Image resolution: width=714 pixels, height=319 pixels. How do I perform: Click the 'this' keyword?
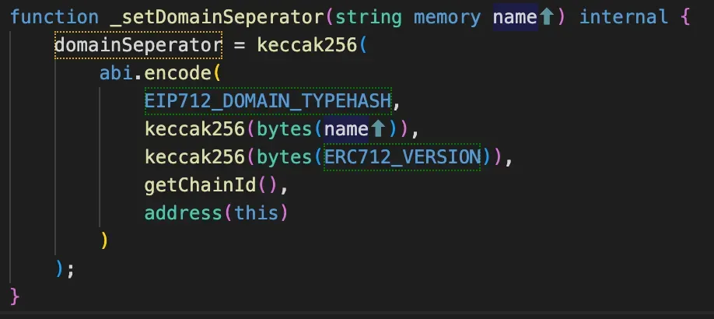pos(257,213)
